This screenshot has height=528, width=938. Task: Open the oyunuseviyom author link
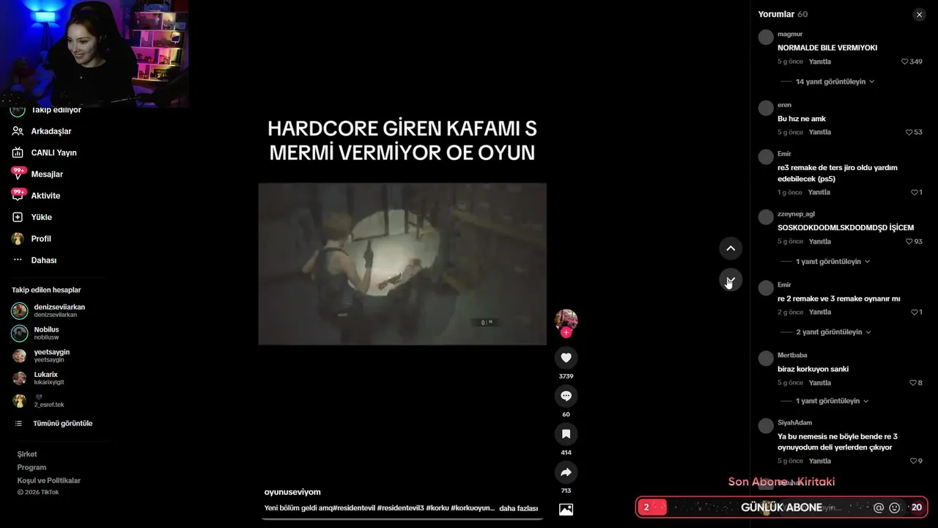pyautogui.click(x=292, y=492)
